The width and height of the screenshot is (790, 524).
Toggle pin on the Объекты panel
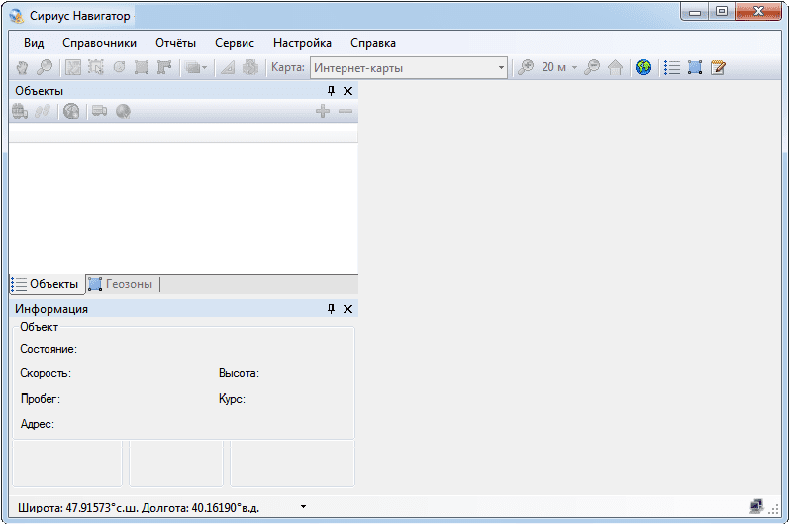[332, 91]
